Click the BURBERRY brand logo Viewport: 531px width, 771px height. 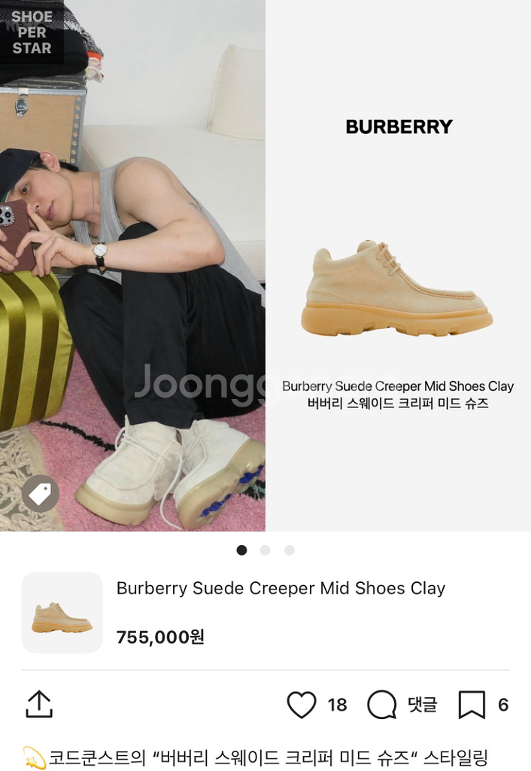pos(399,126)
